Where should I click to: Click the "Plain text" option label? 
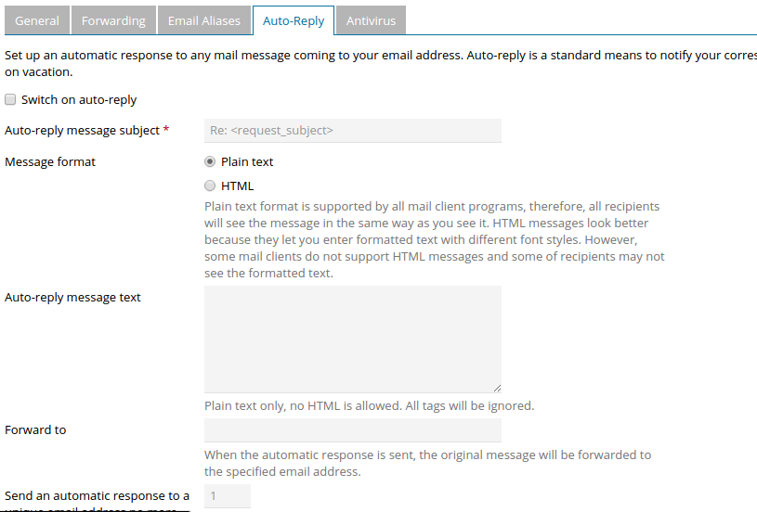(247, 161)
